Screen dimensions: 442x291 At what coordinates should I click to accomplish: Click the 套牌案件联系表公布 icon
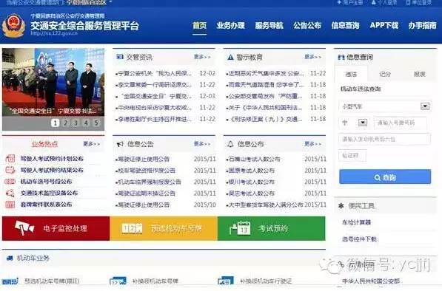[x=10, y=205]
